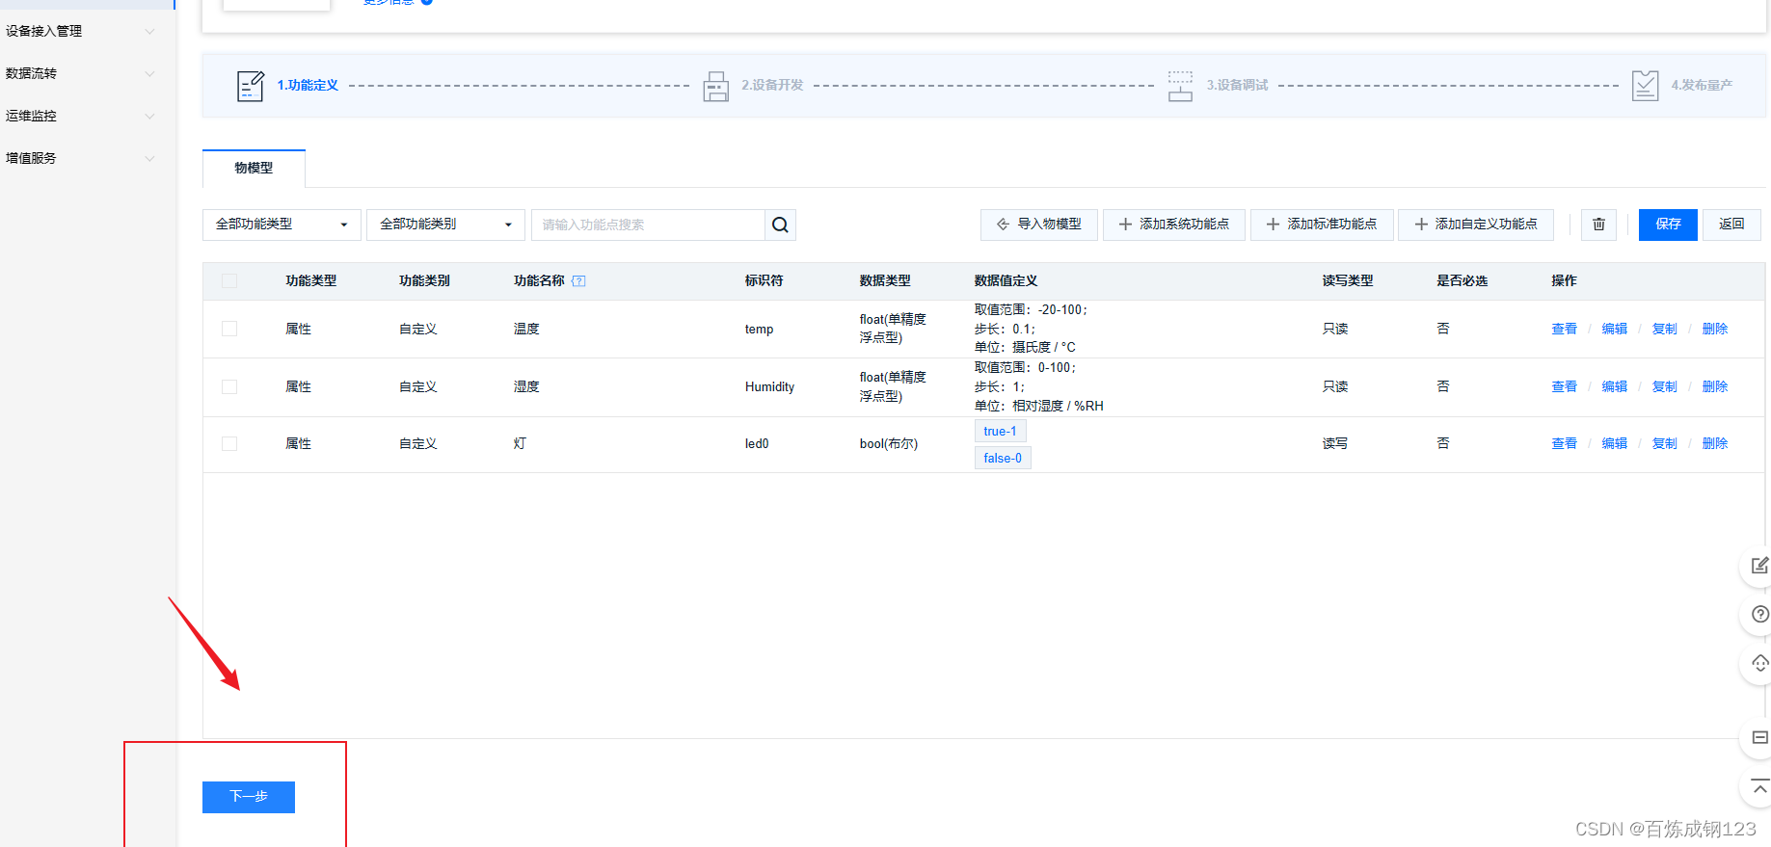Click the 标识符 column header
The height and width of the screenshot is (847, 1771).
pos(764,280)
